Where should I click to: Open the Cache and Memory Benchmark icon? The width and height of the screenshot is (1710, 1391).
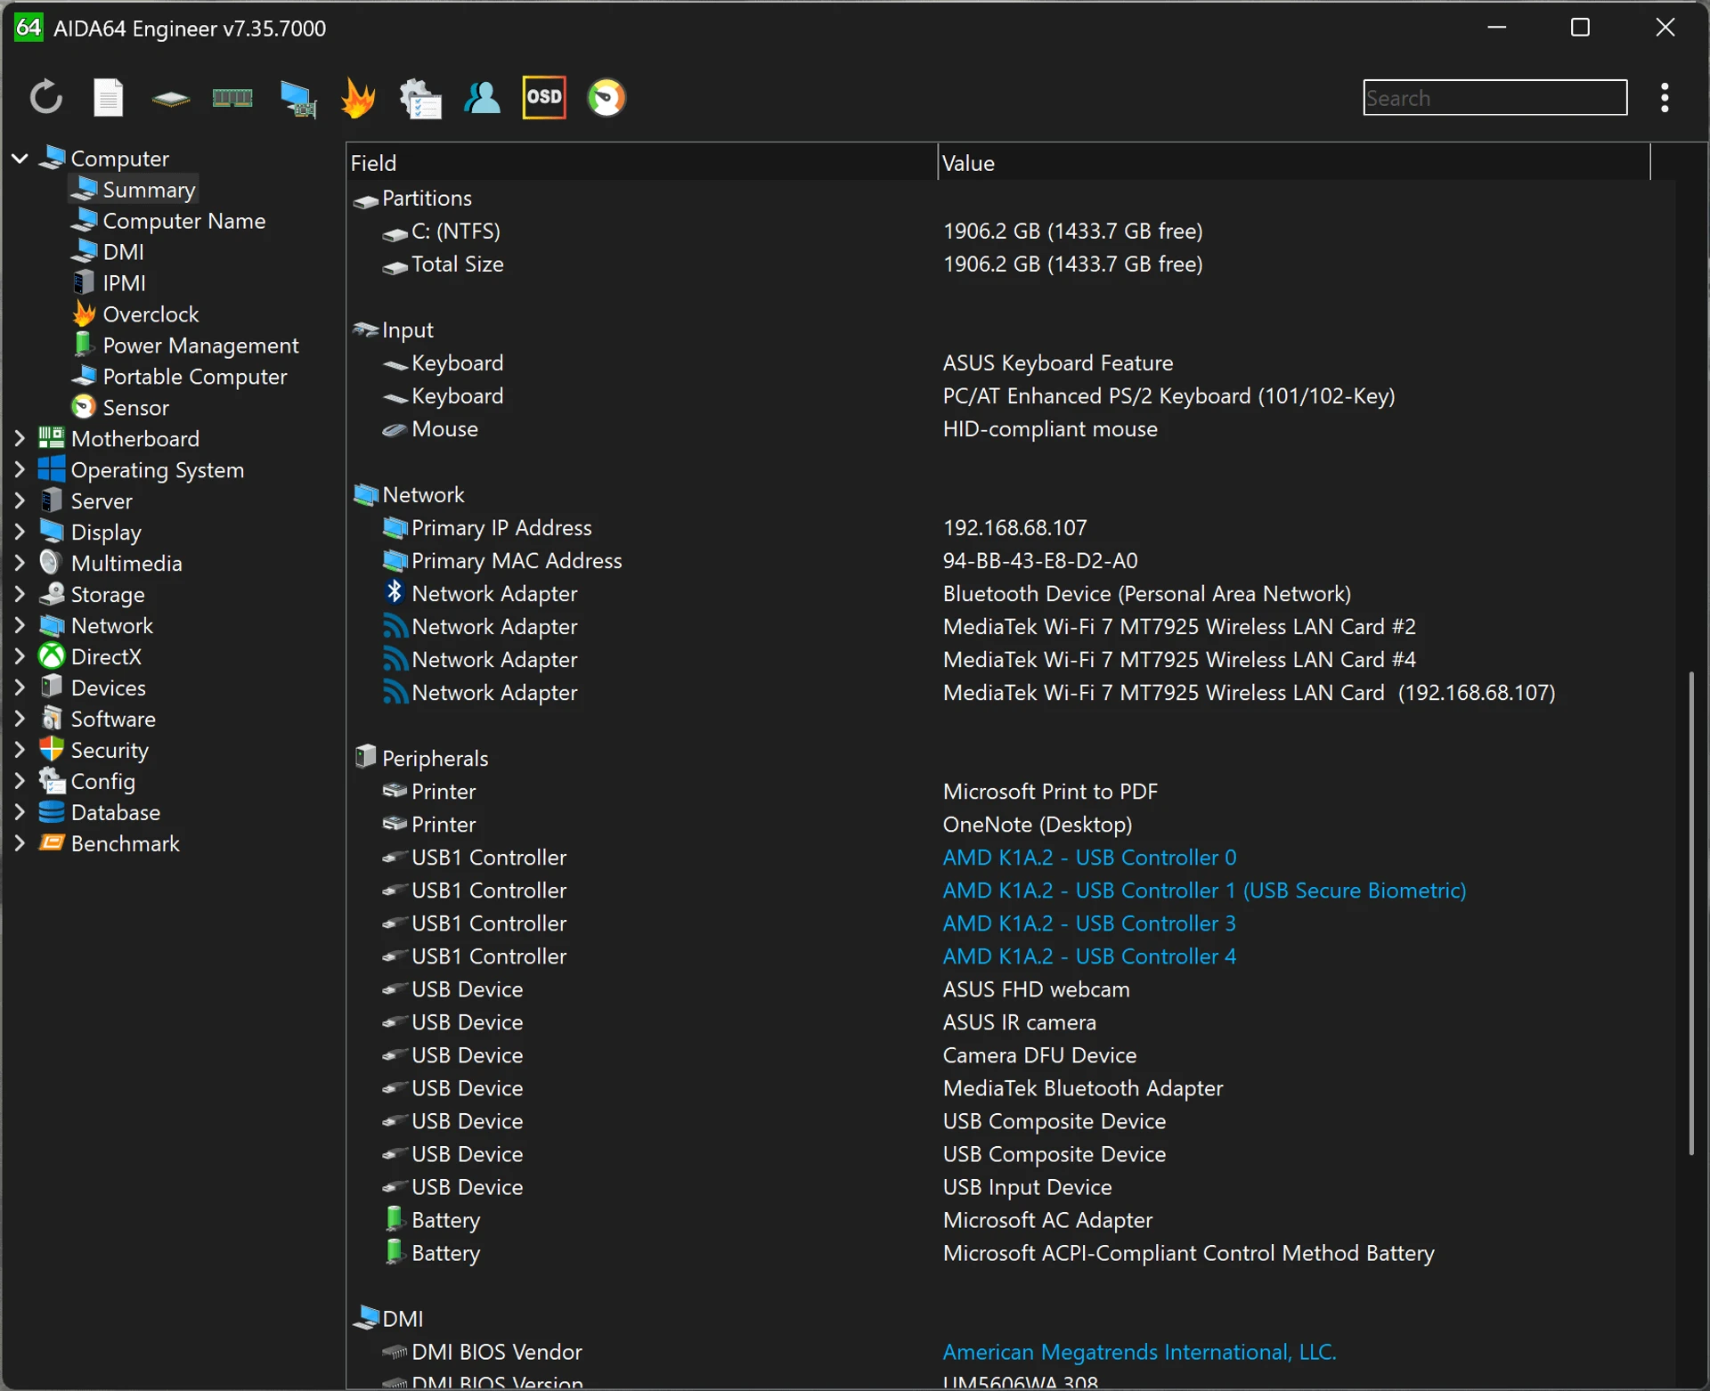232,98
